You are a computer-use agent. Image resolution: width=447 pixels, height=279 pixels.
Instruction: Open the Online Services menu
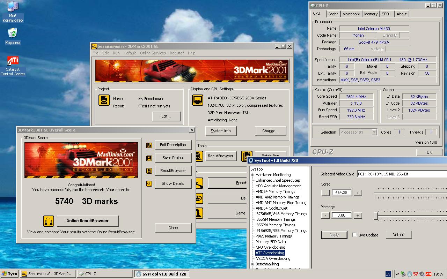(x=153, y=53)
